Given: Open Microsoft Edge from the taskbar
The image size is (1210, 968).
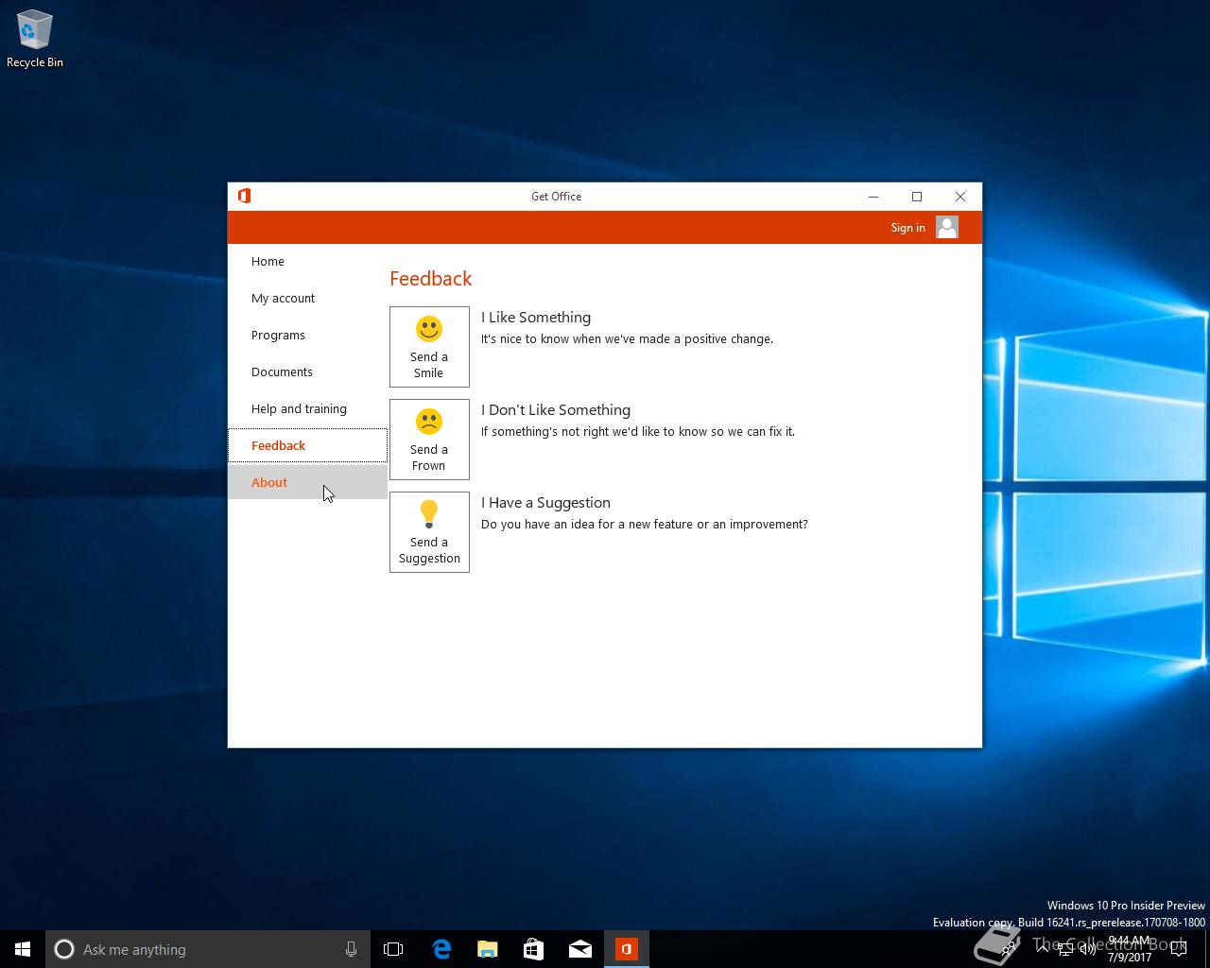Looking at the screenshot, I should tap(441, 949).
